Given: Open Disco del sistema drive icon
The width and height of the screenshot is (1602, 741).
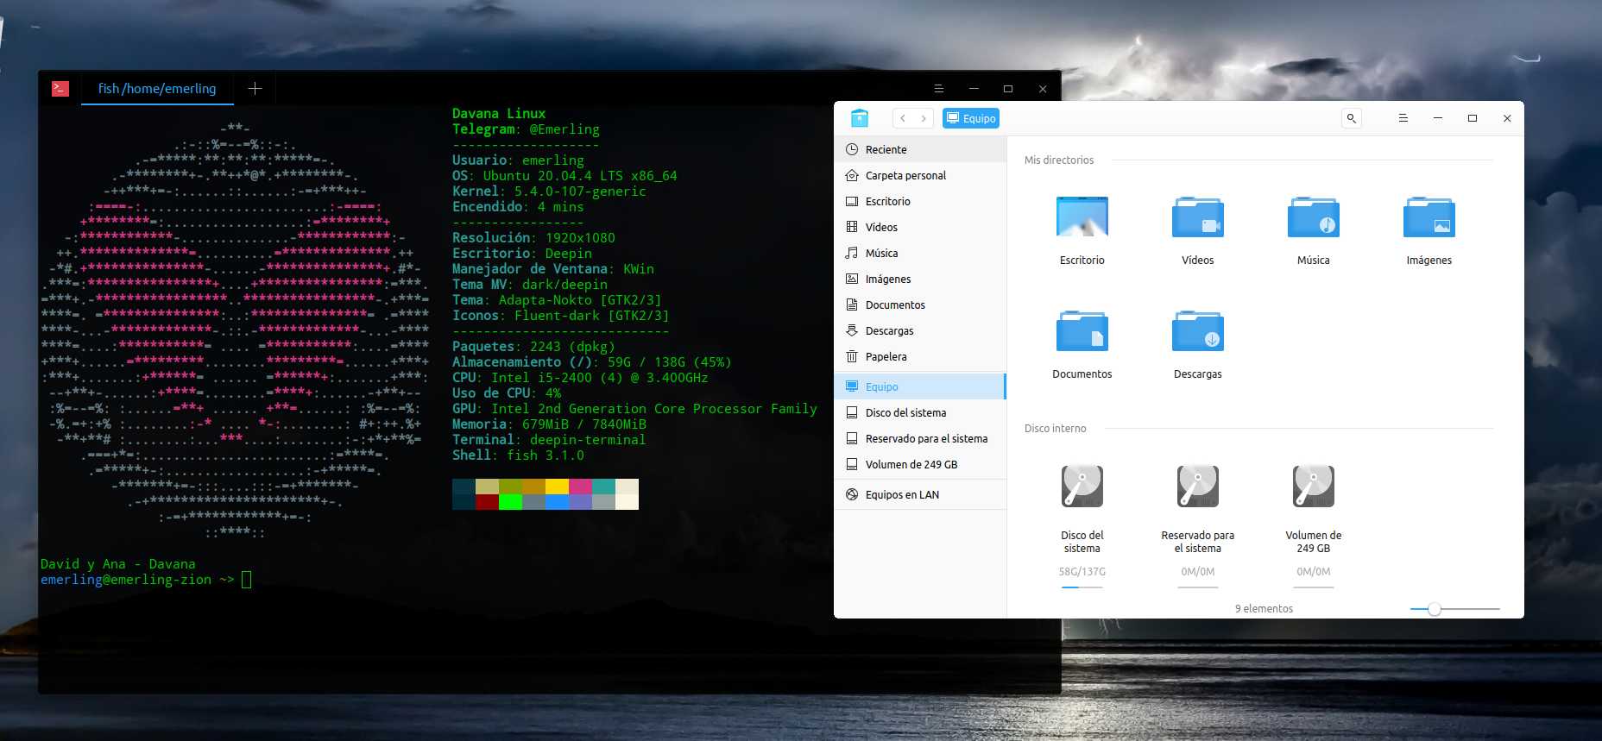Looking at the screenshot, I should tap(1082, 487).
